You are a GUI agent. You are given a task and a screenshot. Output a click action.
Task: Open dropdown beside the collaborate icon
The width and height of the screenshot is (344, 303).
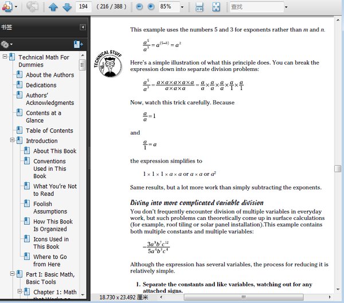(16, 7)
